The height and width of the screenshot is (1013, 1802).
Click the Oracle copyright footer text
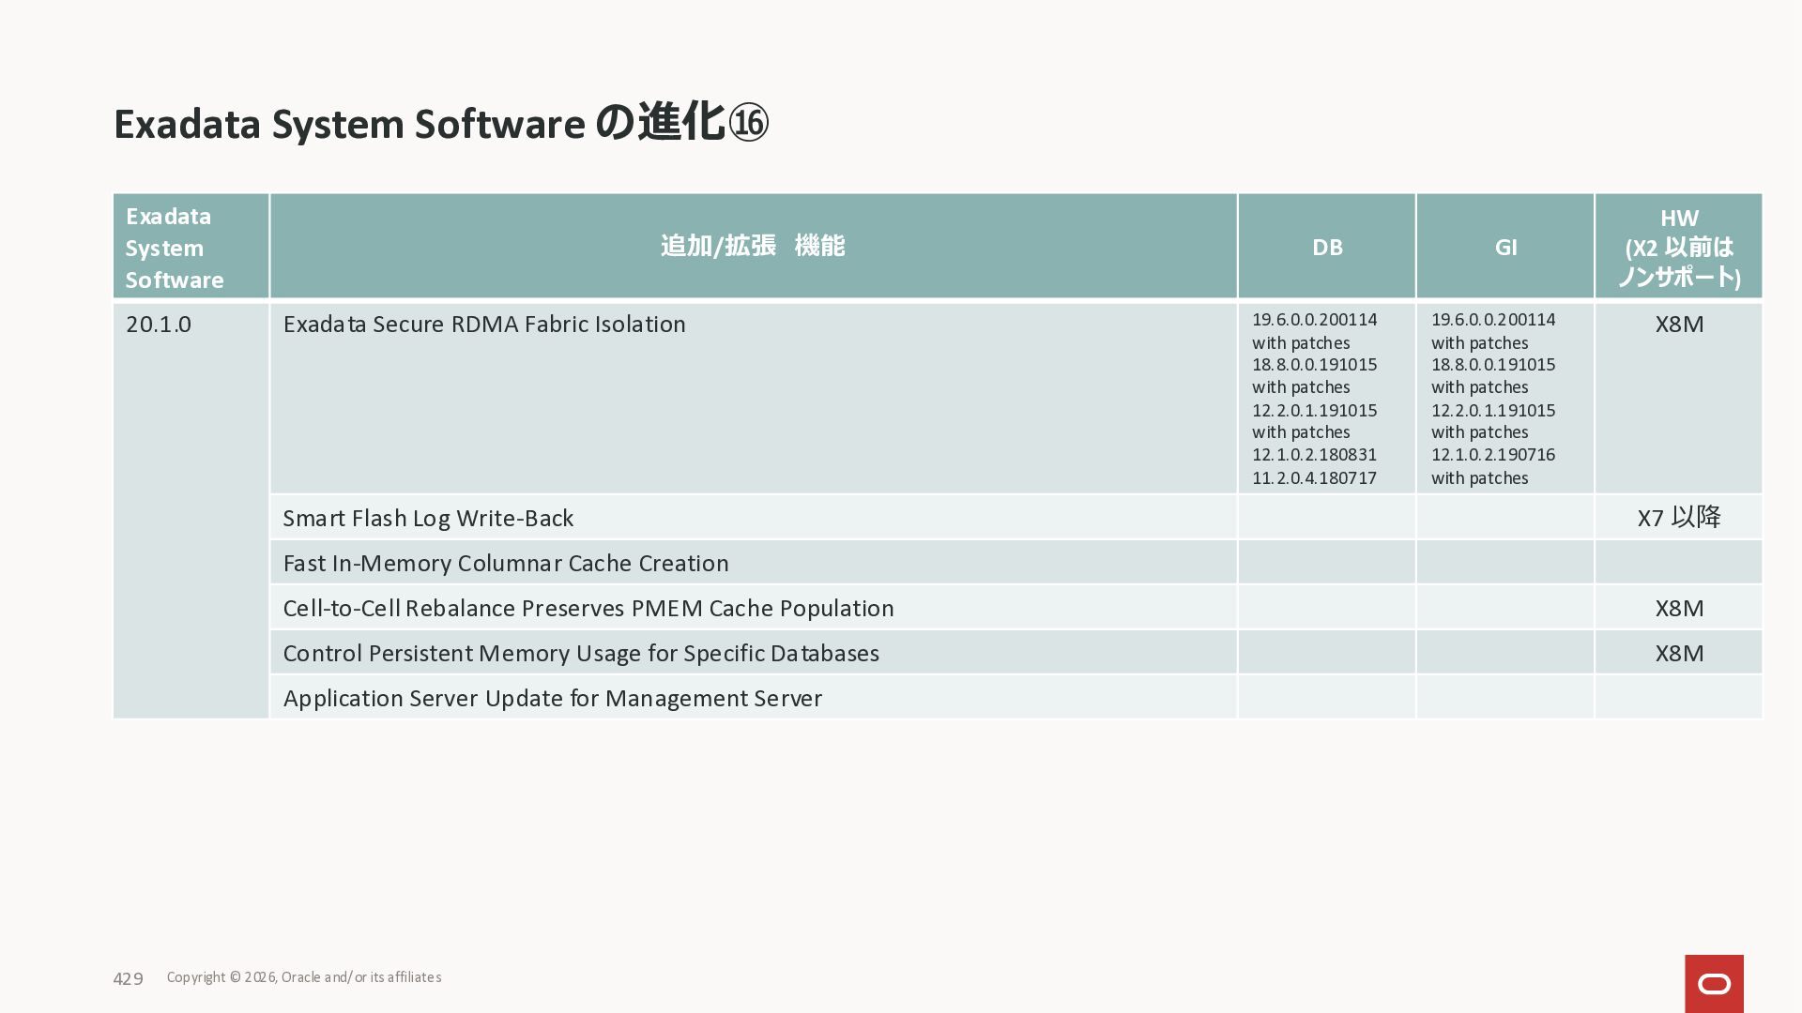coord(304,977)
